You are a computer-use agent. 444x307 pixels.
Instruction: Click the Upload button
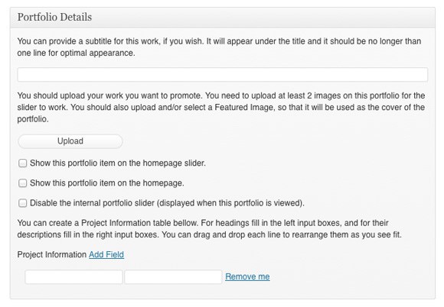click(x=70, y=141)
